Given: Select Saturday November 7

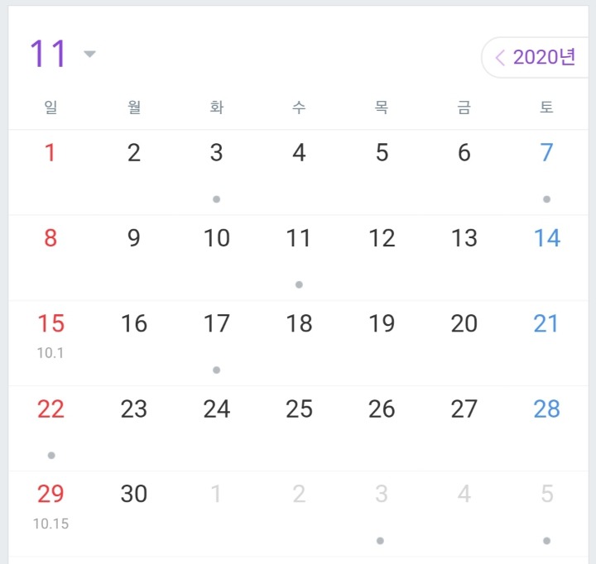Looking at the screenshot, I should (x=546, y=153).
